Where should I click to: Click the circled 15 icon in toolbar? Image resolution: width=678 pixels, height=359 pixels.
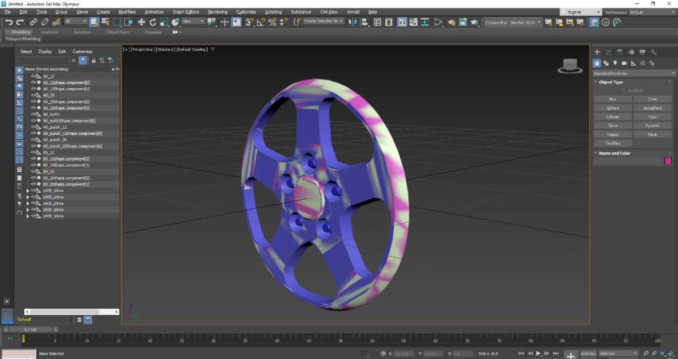pyautogui.click(x=605, y=22)
